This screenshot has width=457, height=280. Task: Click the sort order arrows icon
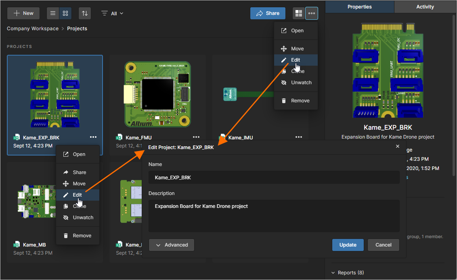[84, 13]
